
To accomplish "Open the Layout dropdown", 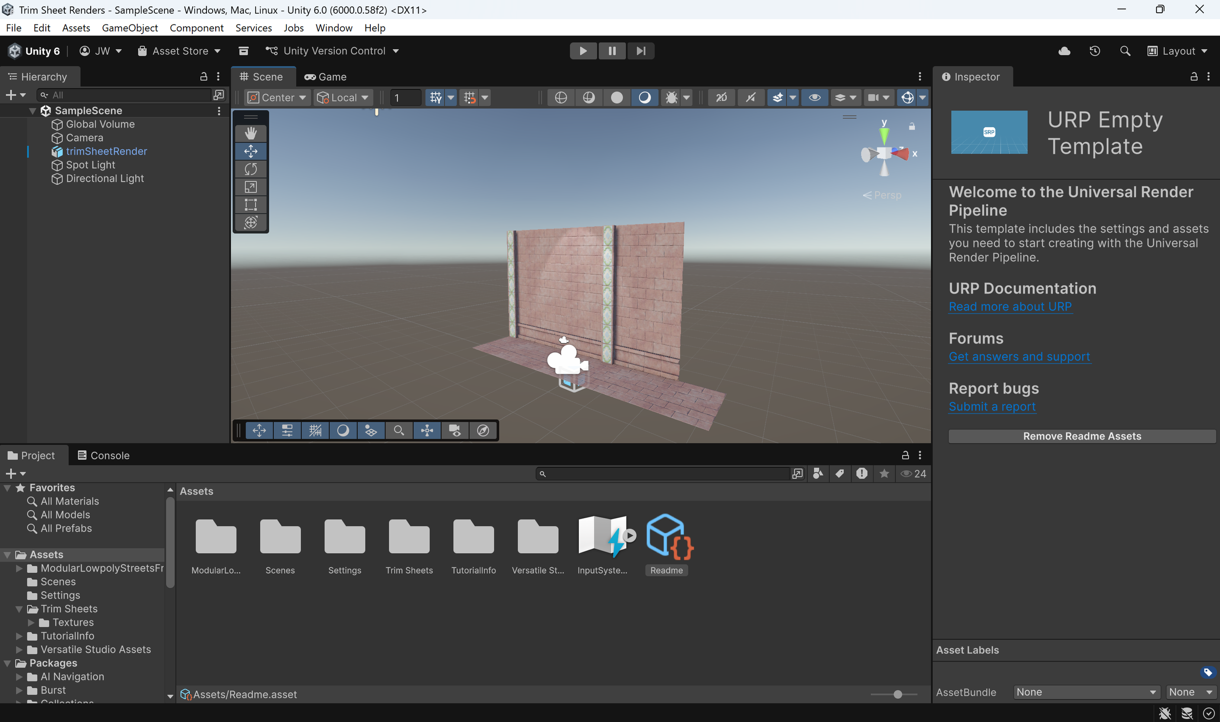I will [1178, 51].
